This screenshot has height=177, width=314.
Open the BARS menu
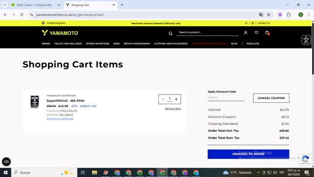[116, 44]
